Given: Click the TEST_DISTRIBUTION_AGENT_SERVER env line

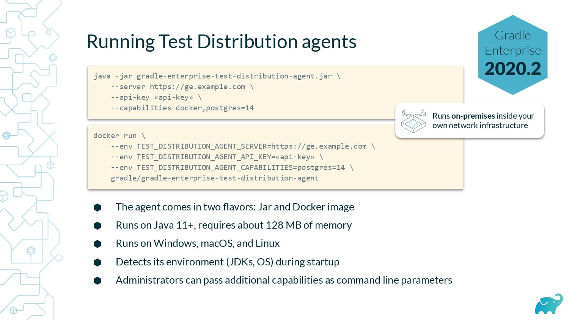Looking at the screenshot, I should click(243, 146).
